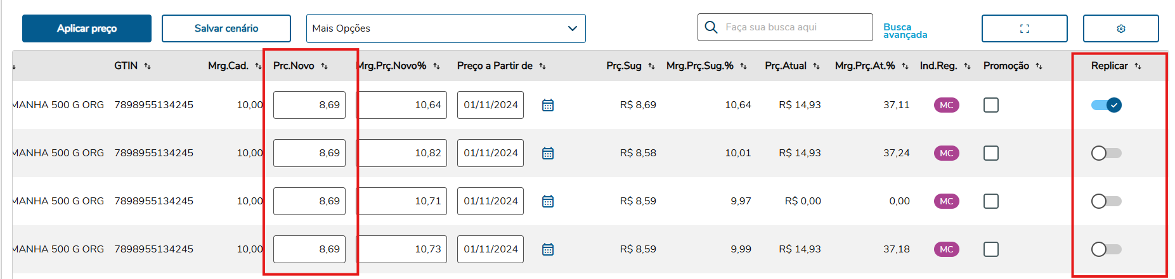Click the fullscreen expand icon button
This screenshot has width=1175, height=279.
pyautogui.click(x=1024, y=28)
